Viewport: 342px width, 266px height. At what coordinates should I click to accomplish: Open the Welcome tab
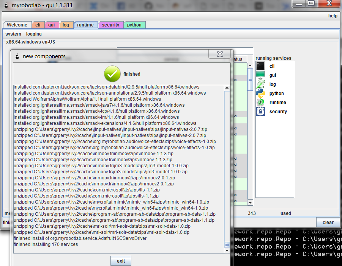point(17,25)
